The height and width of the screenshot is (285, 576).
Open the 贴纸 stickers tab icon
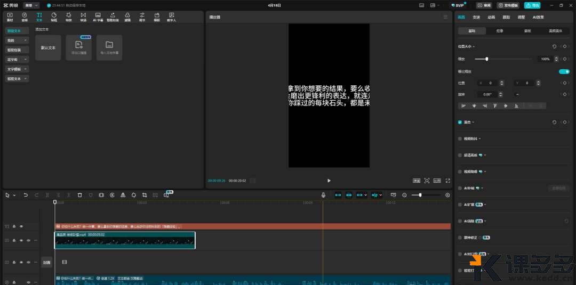(54, 17)
